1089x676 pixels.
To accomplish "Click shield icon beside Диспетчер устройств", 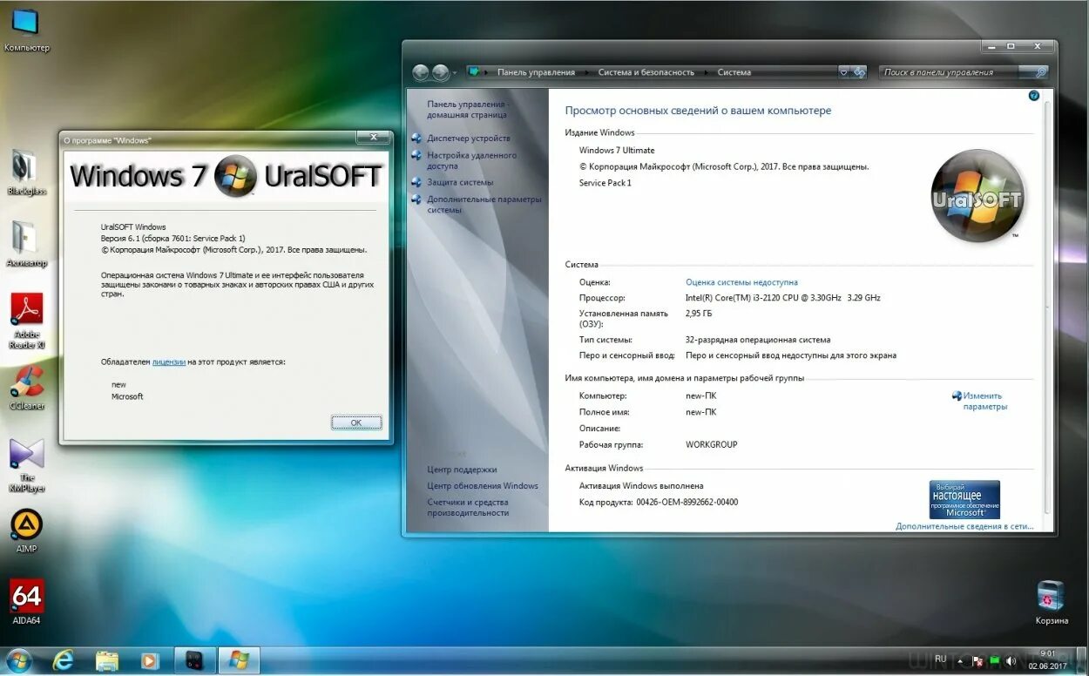I will tap(417, 138).
